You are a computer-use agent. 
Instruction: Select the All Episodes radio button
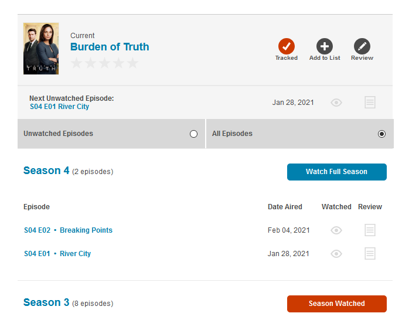pos(382,134)
